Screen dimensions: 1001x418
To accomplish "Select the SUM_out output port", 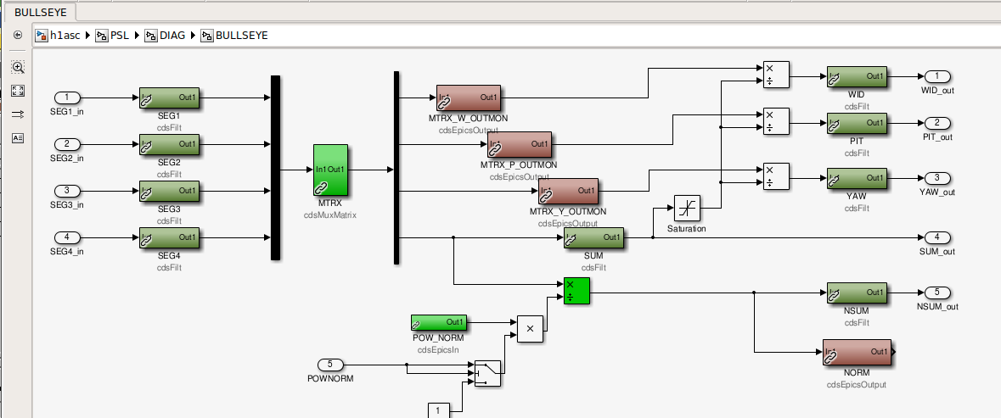I will pyautogui.click(x=938, y=237).
